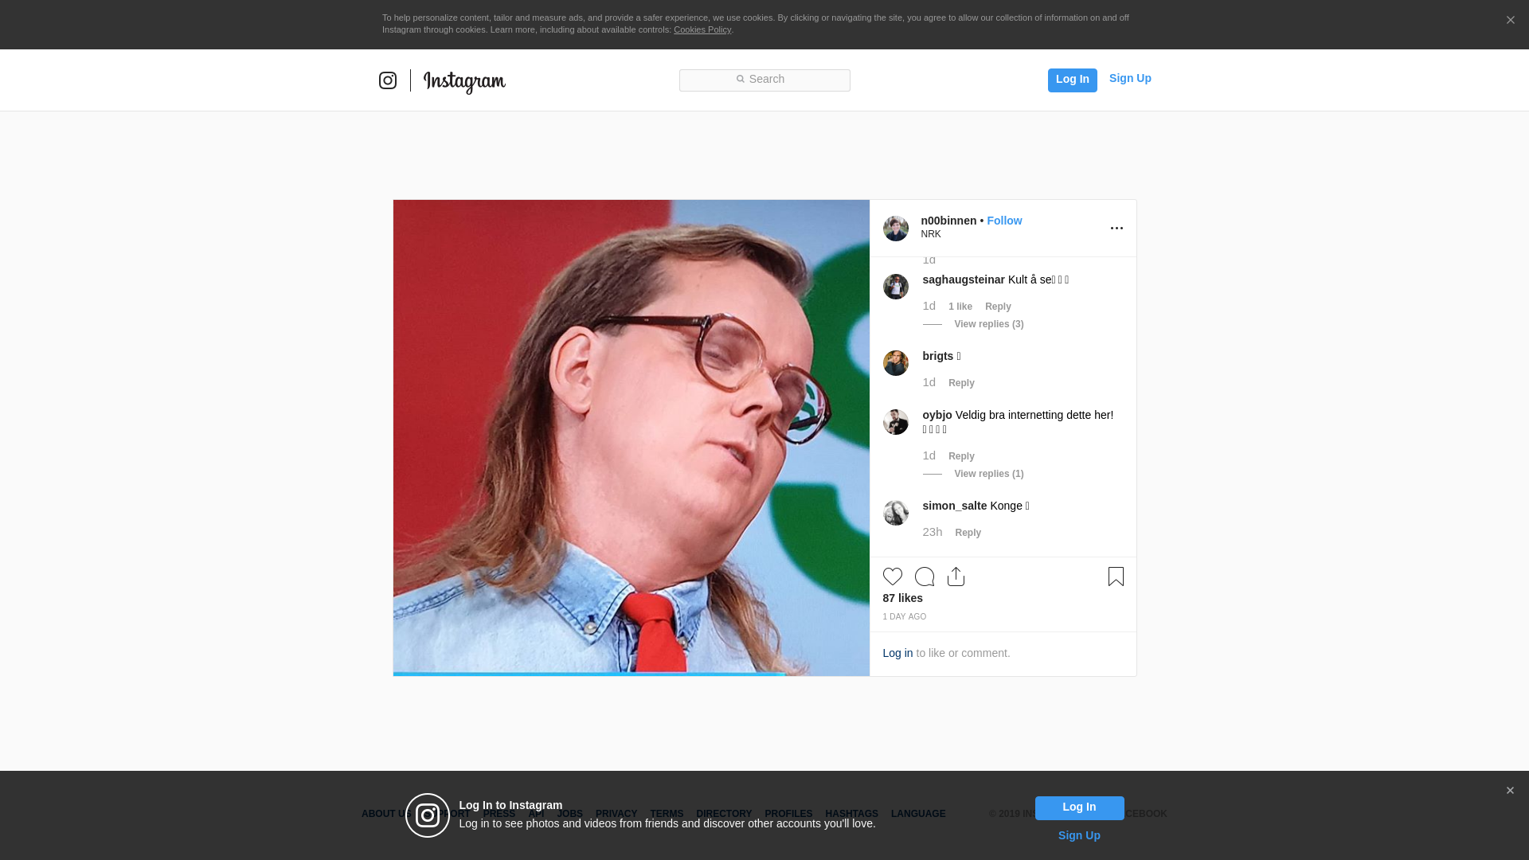The height and width of the screenshot is (860, 1529).
Task: Click the bottom banner Log In button
Action: [1079, 808]
